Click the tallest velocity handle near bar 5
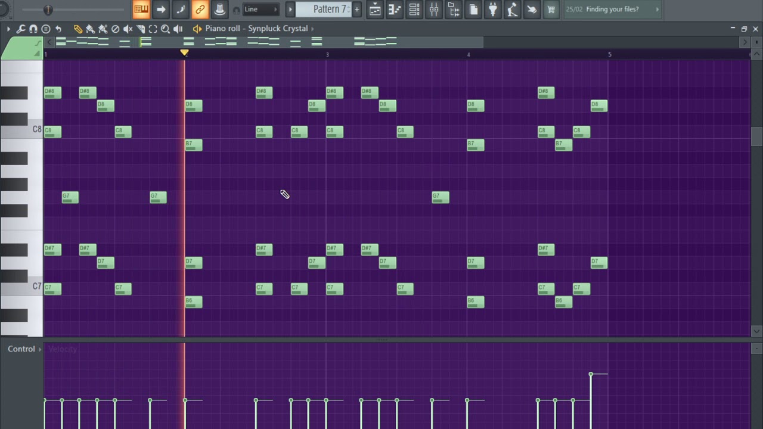Screen dimensions: 763x429 (x=591, y=374)
